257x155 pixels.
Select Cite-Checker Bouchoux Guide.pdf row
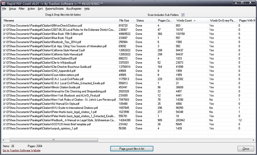click(128, 67)
